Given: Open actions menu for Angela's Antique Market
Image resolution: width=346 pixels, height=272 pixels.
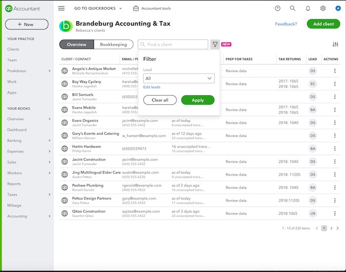Looking at the screenshot, I should [x=335, y=71].
